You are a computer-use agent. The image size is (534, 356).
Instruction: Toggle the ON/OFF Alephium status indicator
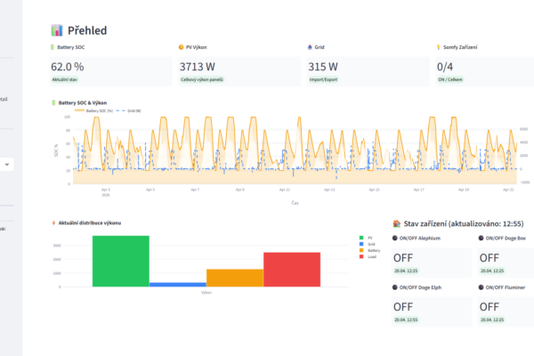(394, 239)
